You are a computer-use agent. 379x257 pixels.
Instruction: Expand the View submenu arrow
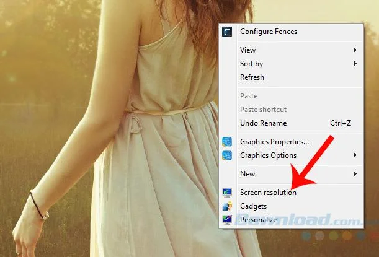pos(355,50)
